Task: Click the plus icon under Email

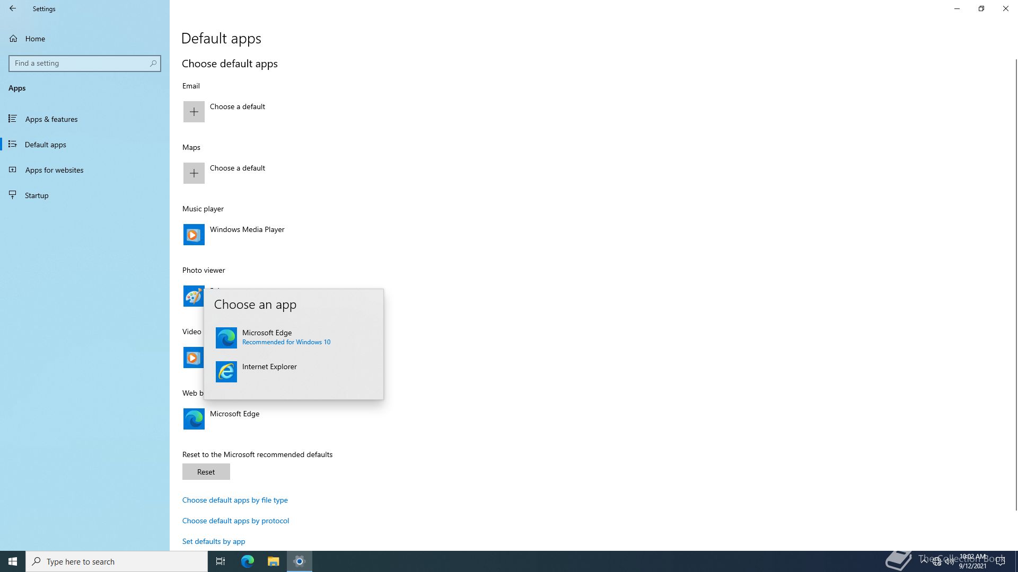Action: point(194,112)
